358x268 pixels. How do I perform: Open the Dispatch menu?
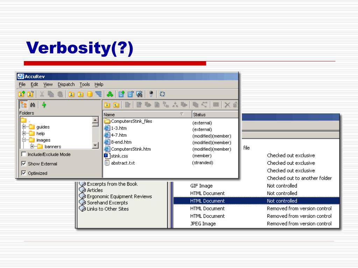66,84
